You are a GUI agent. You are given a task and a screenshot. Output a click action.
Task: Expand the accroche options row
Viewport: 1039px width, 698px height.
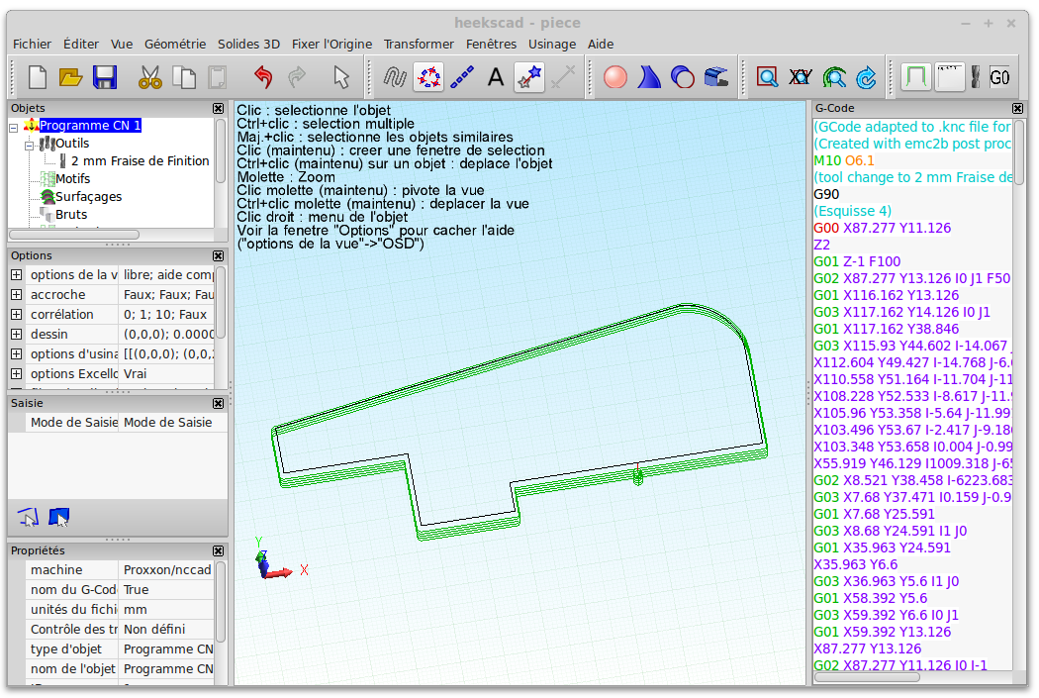point(16,295)
